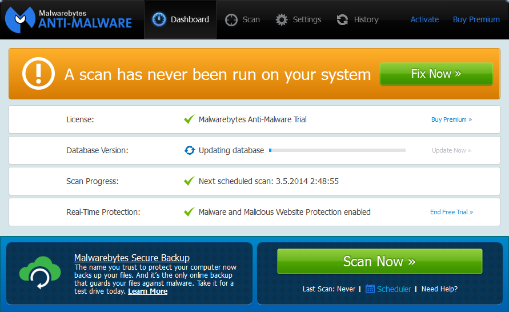Click Buy Premium link in License row
Image resolution: width=509 pixels, height=312 pixels.
[x=451, y=119]
